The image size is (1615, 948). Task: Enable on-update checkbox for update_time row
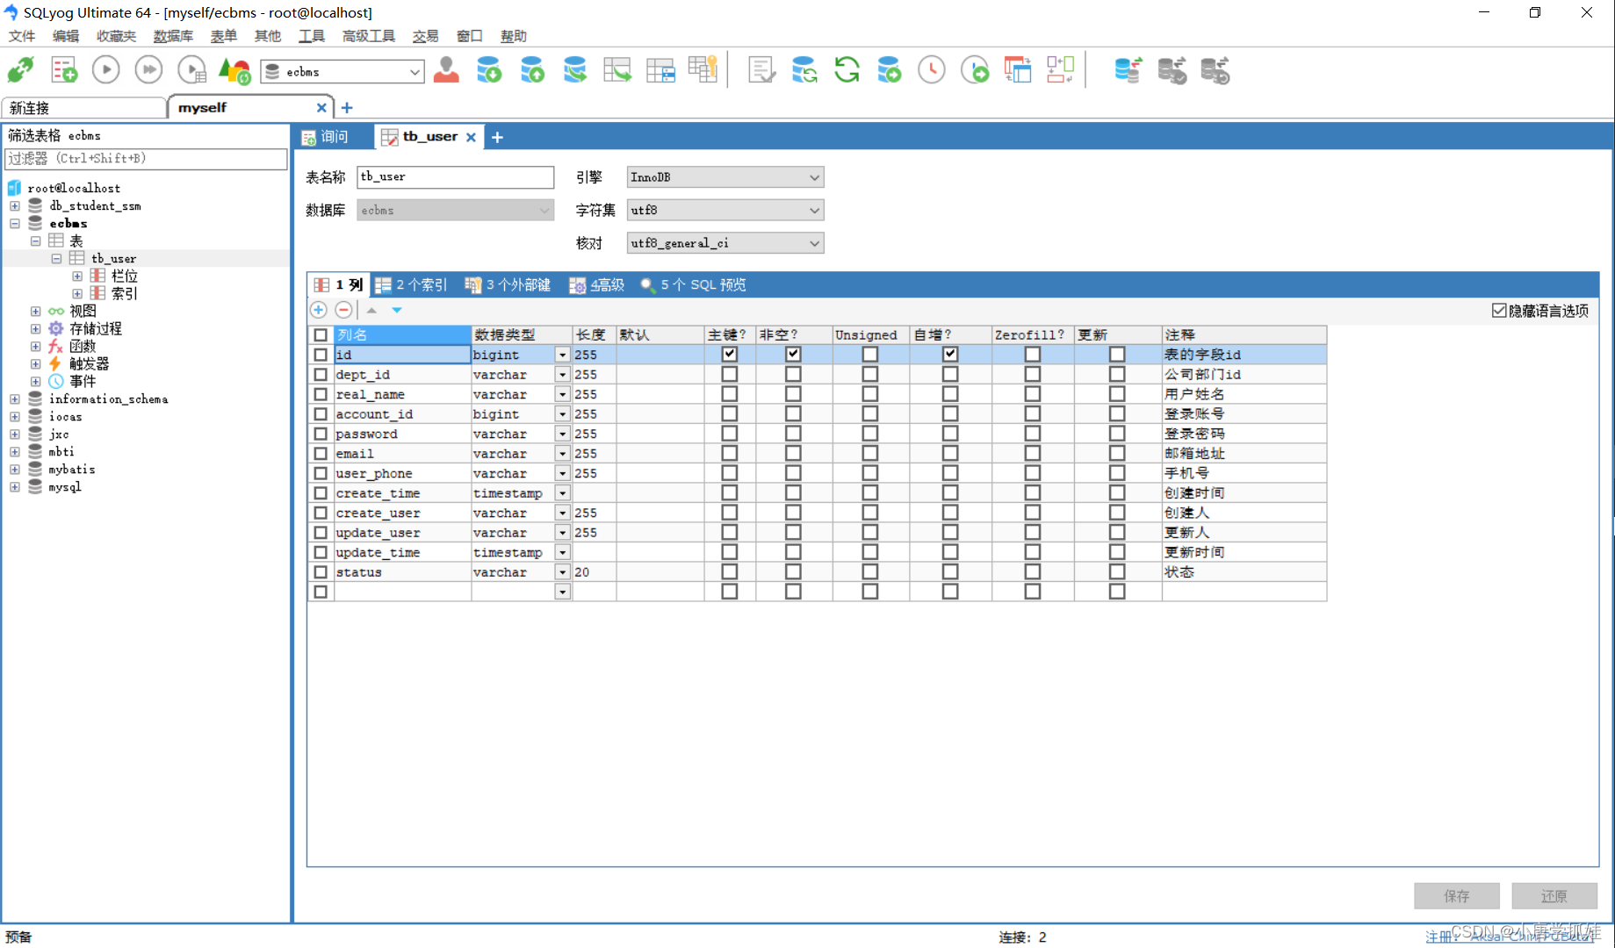point(1117,552)
